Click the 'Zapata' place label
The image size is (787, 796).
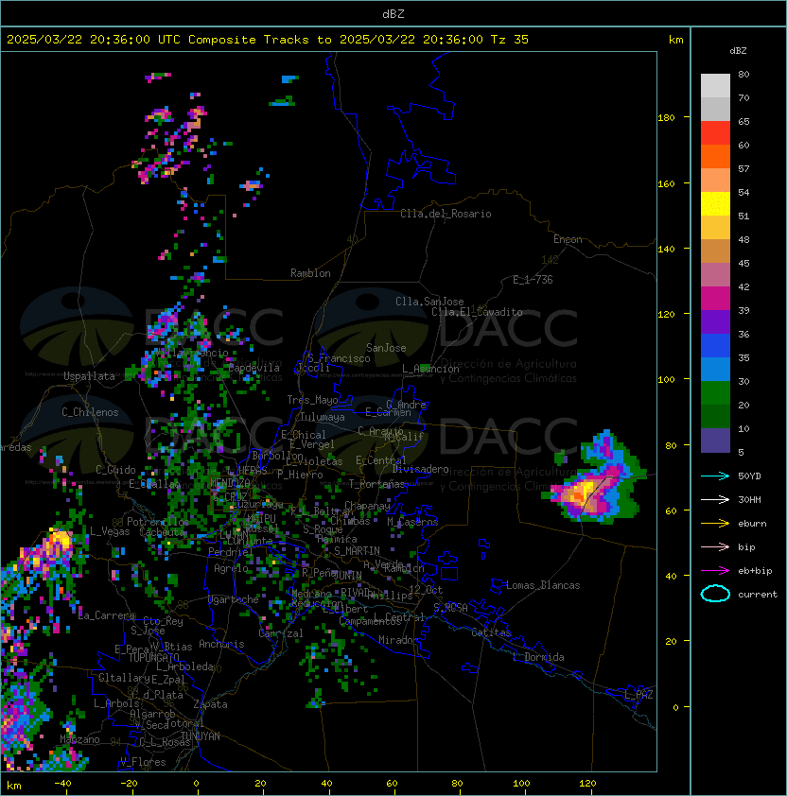pos(210,704)
